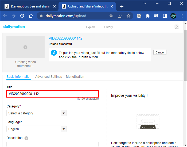This screenshot has width=187, height=147.
Task: Open the Explore menu item
Action: (x=91, y=27)
